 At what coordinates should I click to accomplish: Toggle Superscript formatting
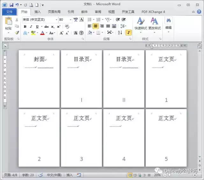tap(59, 27)
